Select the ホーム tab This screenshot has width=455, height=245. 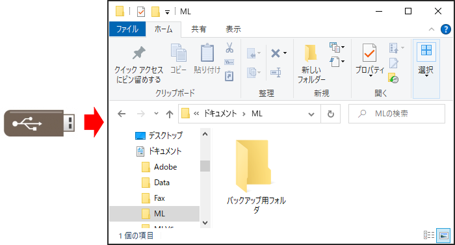click(x=163, y=29)
